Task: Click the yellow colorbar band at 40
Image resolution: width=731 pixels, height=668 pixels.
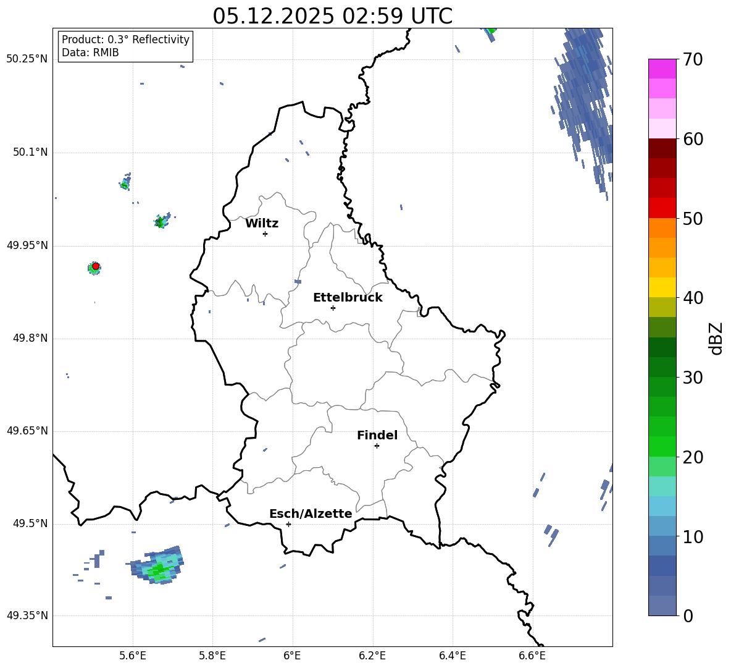Action: pyautogui.click(x=662, y=287)
